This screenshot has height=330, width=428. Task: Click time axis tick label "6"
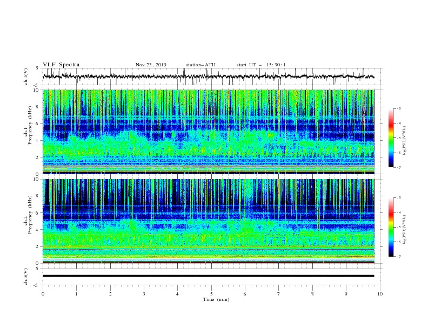[245, 294]
